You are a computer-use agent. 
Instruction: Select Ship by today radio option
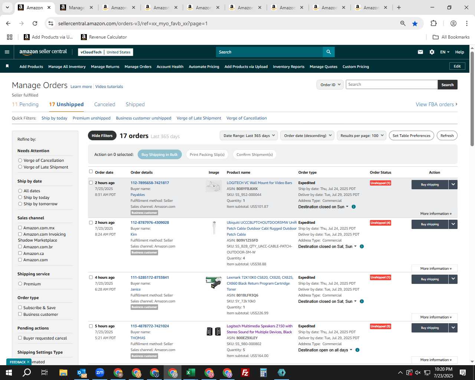tap(20, 197)
